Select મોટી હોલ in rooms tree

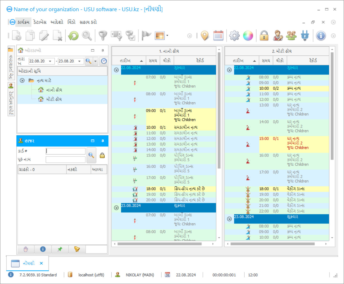coord(54,99)
